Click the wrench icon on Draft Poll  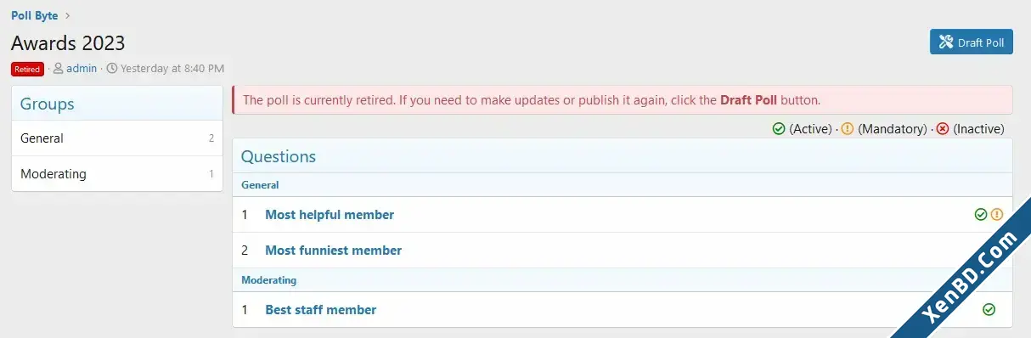click(945, 42)
